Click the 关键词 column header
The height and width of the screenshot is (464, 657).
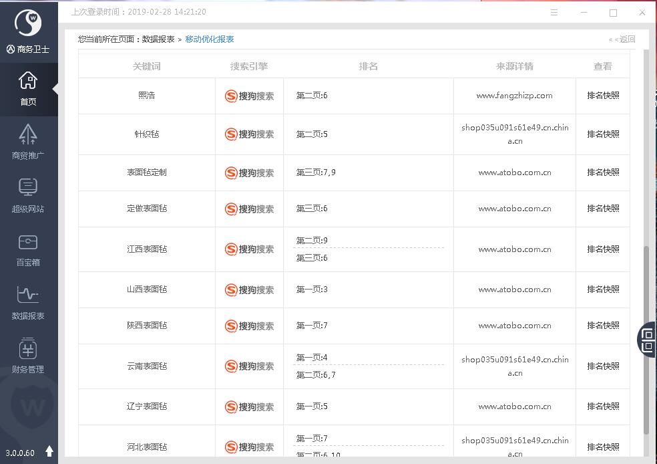click(147, 66)
